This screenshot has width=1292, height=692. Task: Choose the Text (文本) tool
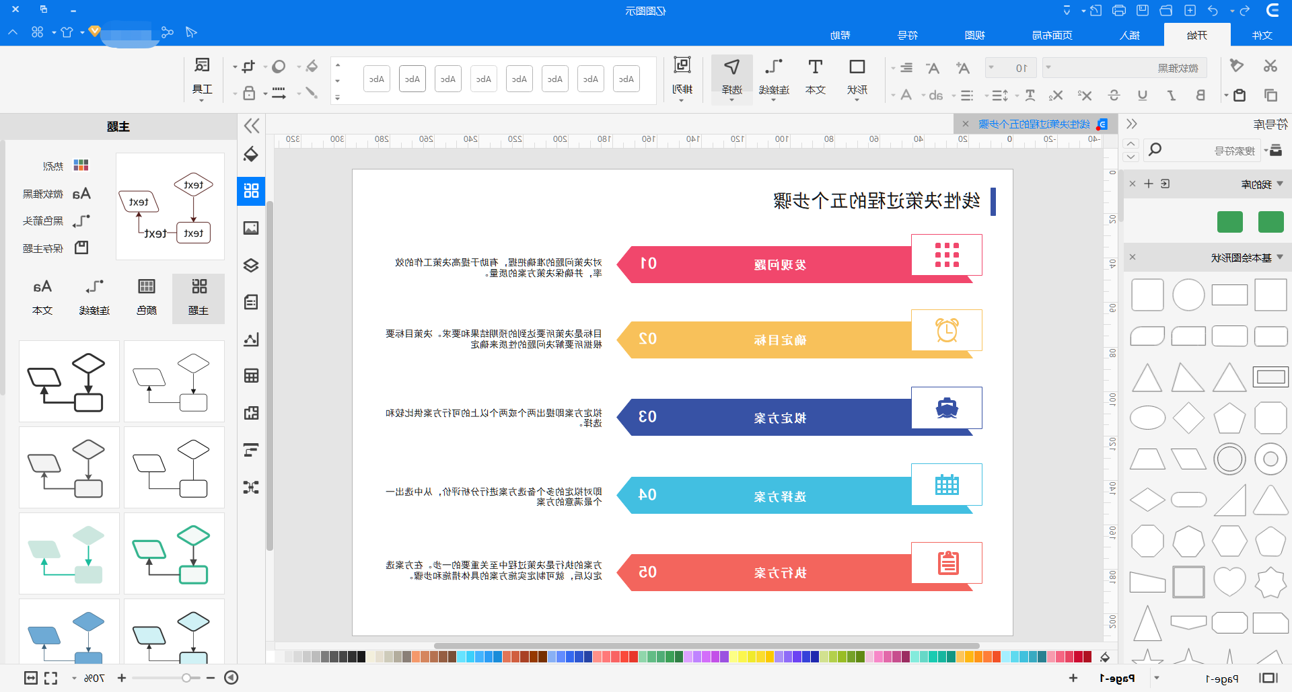pos(815,77)
